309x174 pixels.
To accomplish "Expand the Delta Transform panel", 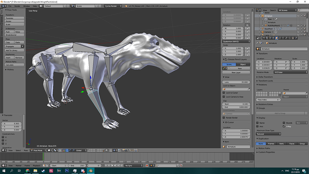I will (266, 77).
